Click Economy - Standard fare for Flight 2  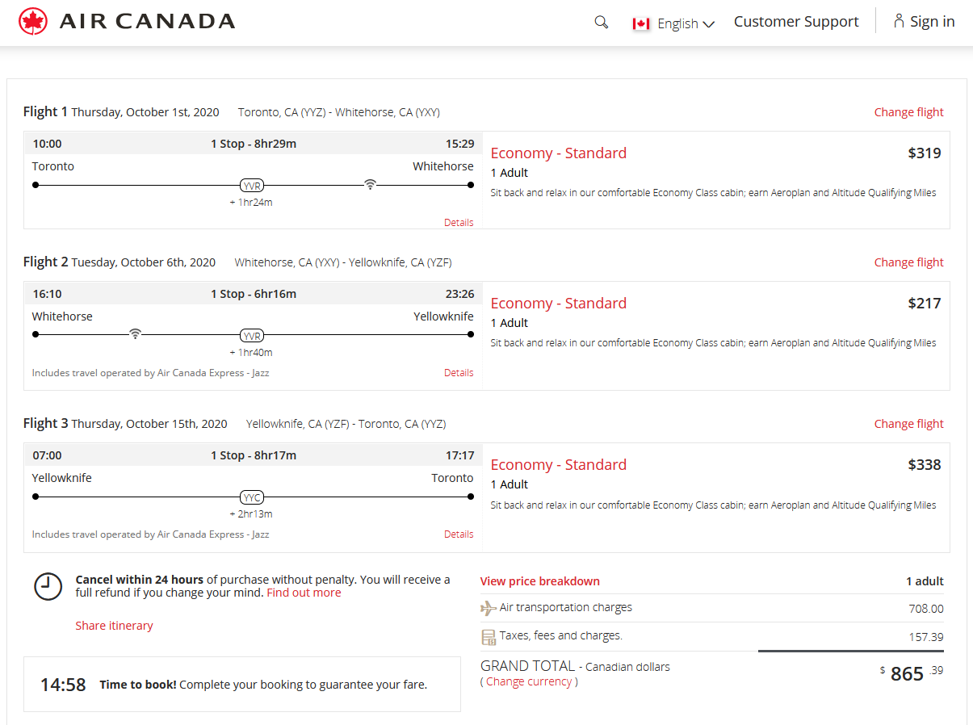(x=559, y=304)
